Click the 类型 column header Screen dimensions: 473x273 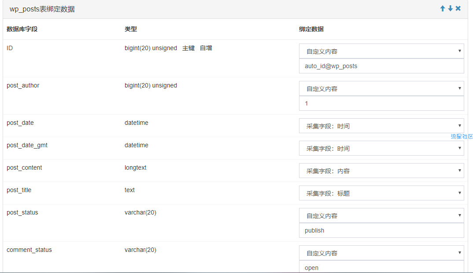131,29
